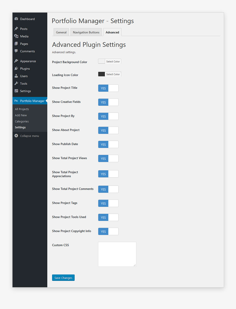
Task: Click the Appearance paintbrush icon
Action: 16,61
